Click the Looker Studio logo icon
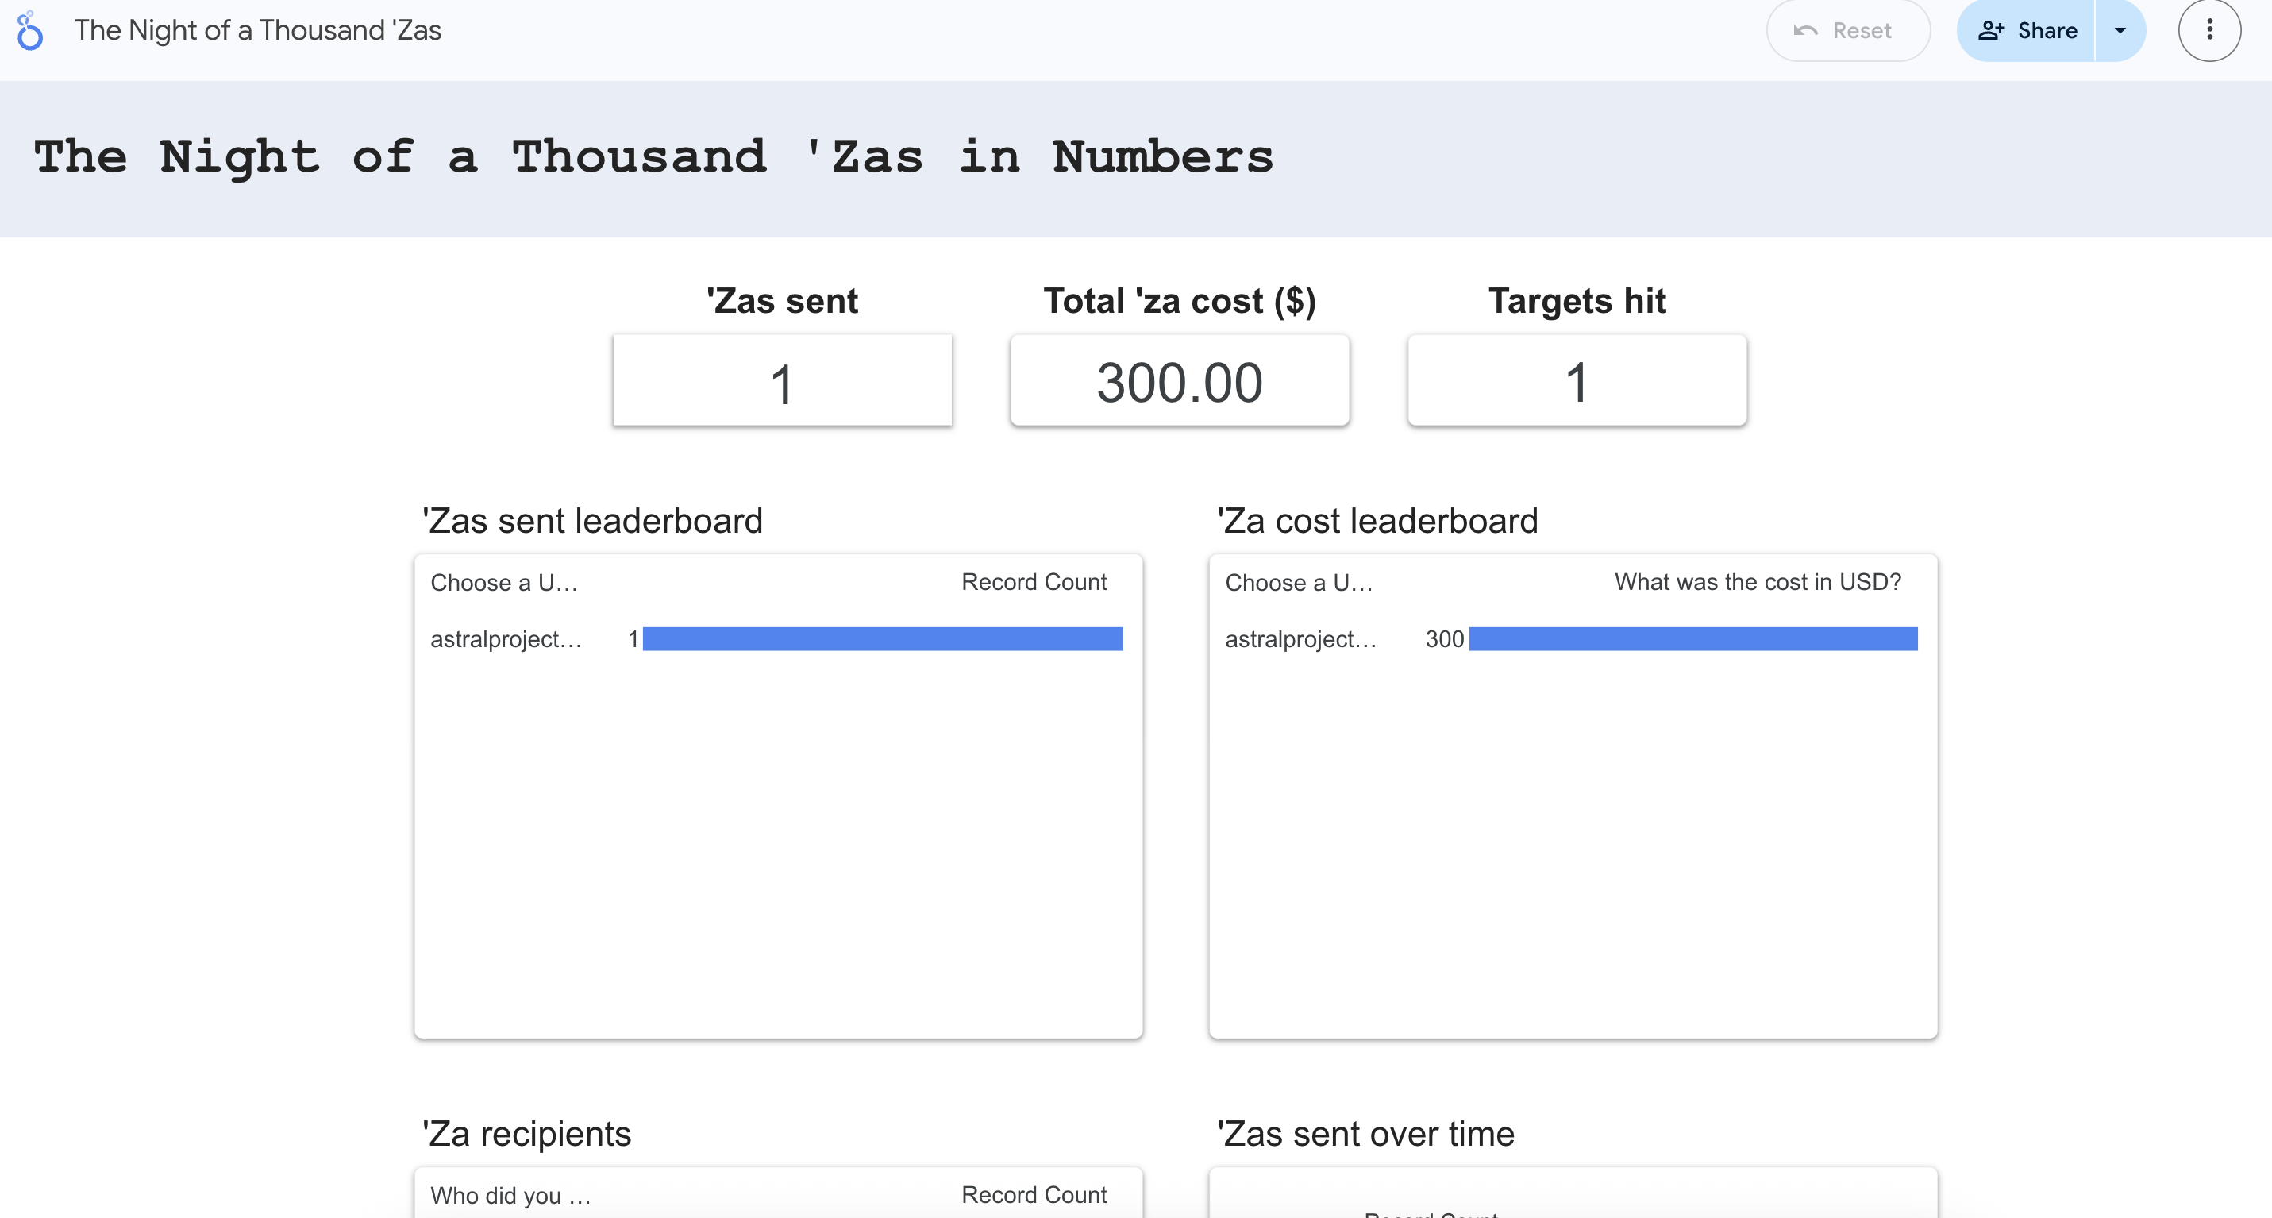This screenshot has width=2272, height=1218. click(x=30, y=31)
